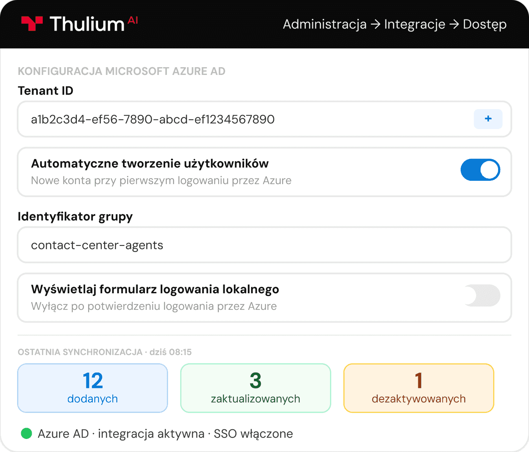
Task: Open the 3 zaktualizowanych sync card
Action: tap(256, 388)
